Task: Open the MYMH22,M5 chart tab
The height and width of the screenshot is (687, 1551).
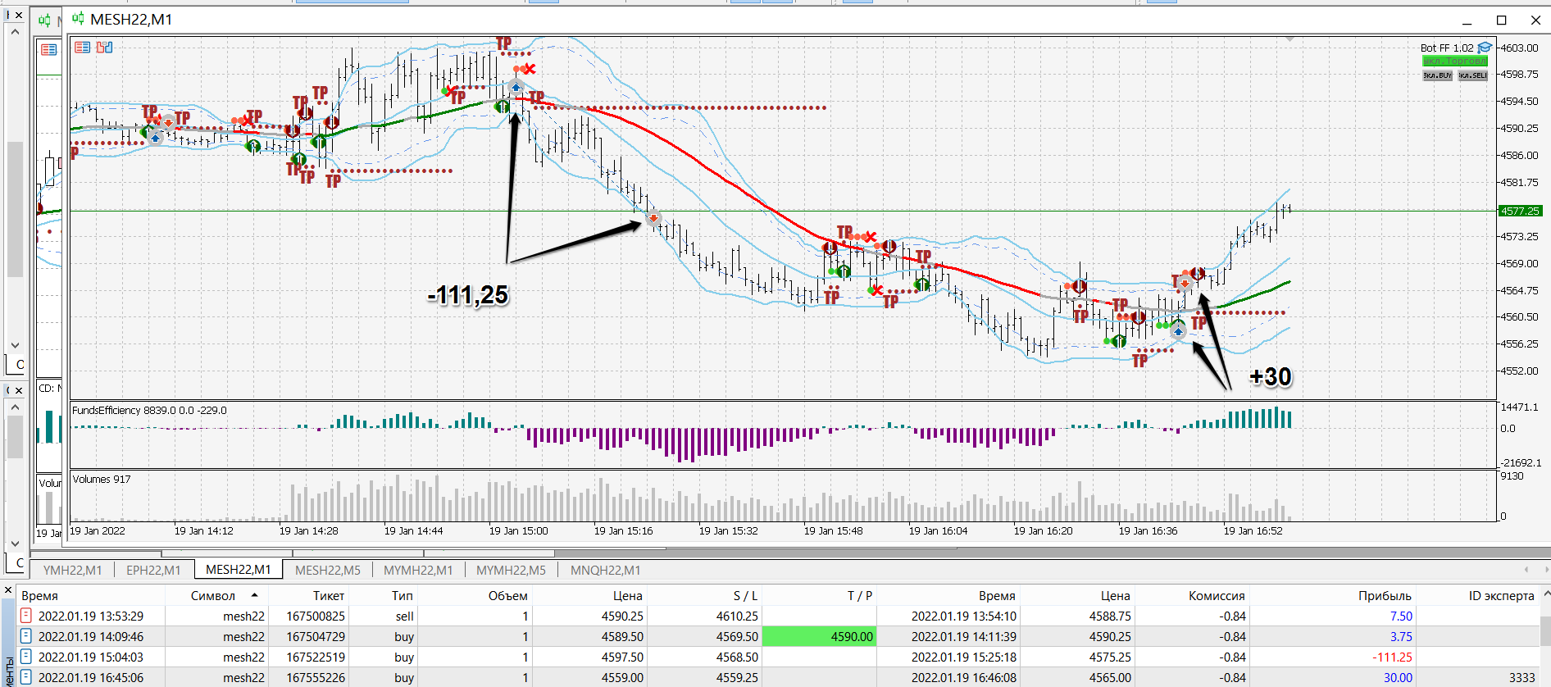Action: point(511,570)
